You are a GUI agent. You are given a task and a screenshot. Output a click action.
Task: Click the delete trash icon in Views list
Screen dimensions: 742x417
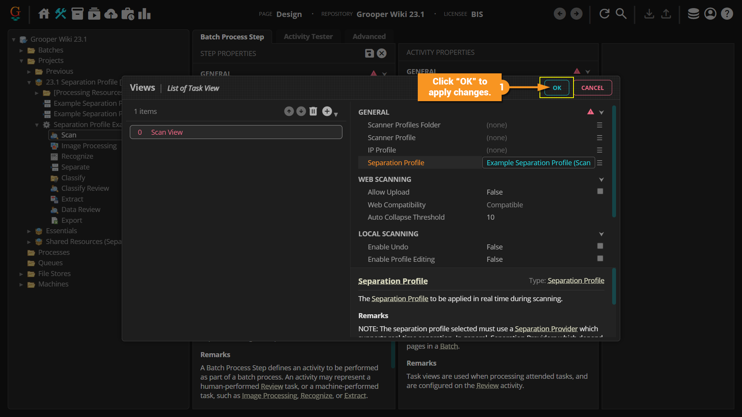point(313,111)
